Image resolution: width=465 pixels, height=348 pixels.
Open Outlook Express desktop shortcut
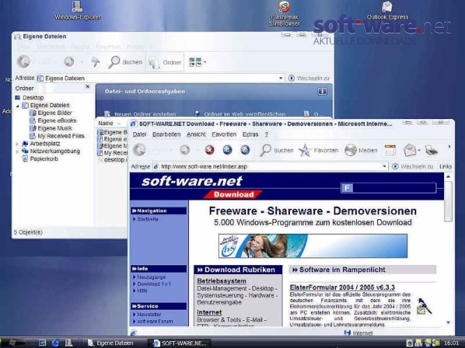388,10
